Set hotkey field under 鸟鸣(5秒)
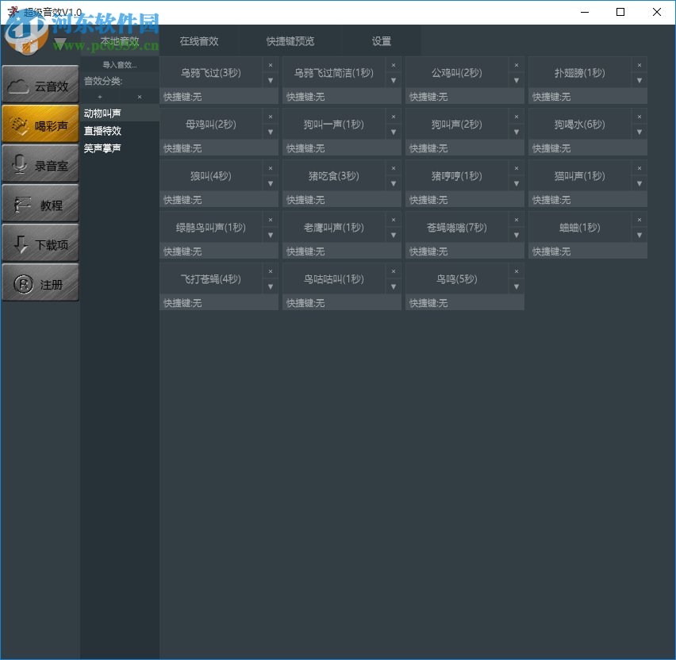 coord(465,302)
